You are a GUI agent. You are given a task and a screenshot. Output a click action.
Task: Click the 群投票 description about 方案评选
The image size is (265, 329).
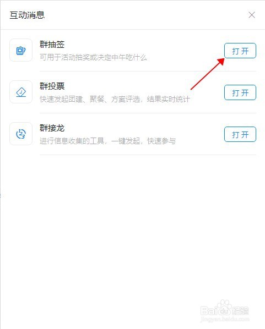pos(115,99)
